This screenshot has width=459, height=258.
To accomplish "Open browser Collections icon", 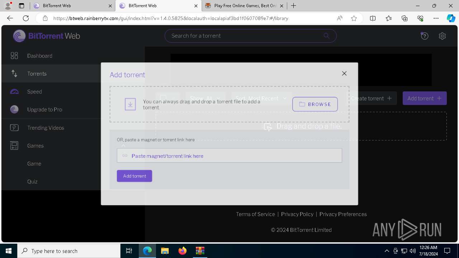I will tap(404, 18).
